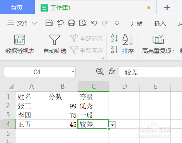
Task: Click cell containing 王五
Action: 32,124
